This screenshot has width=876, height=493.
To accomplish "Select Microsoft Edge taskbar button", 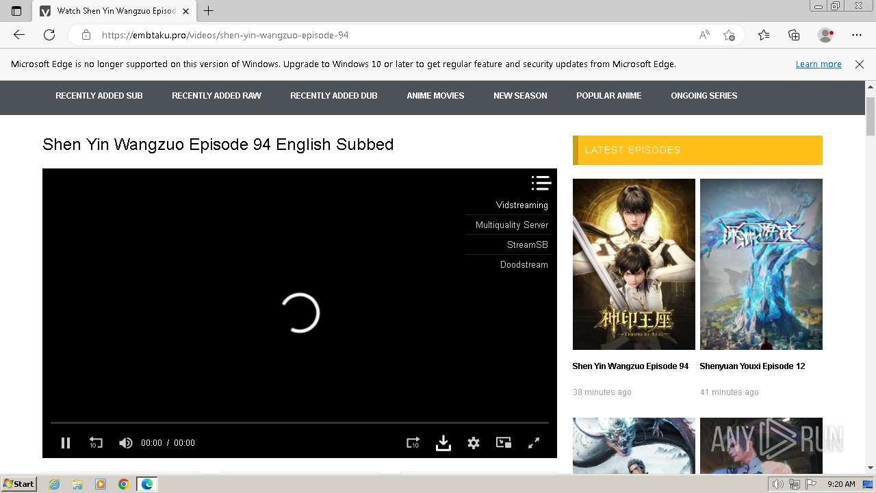I will tap(147, 484).
